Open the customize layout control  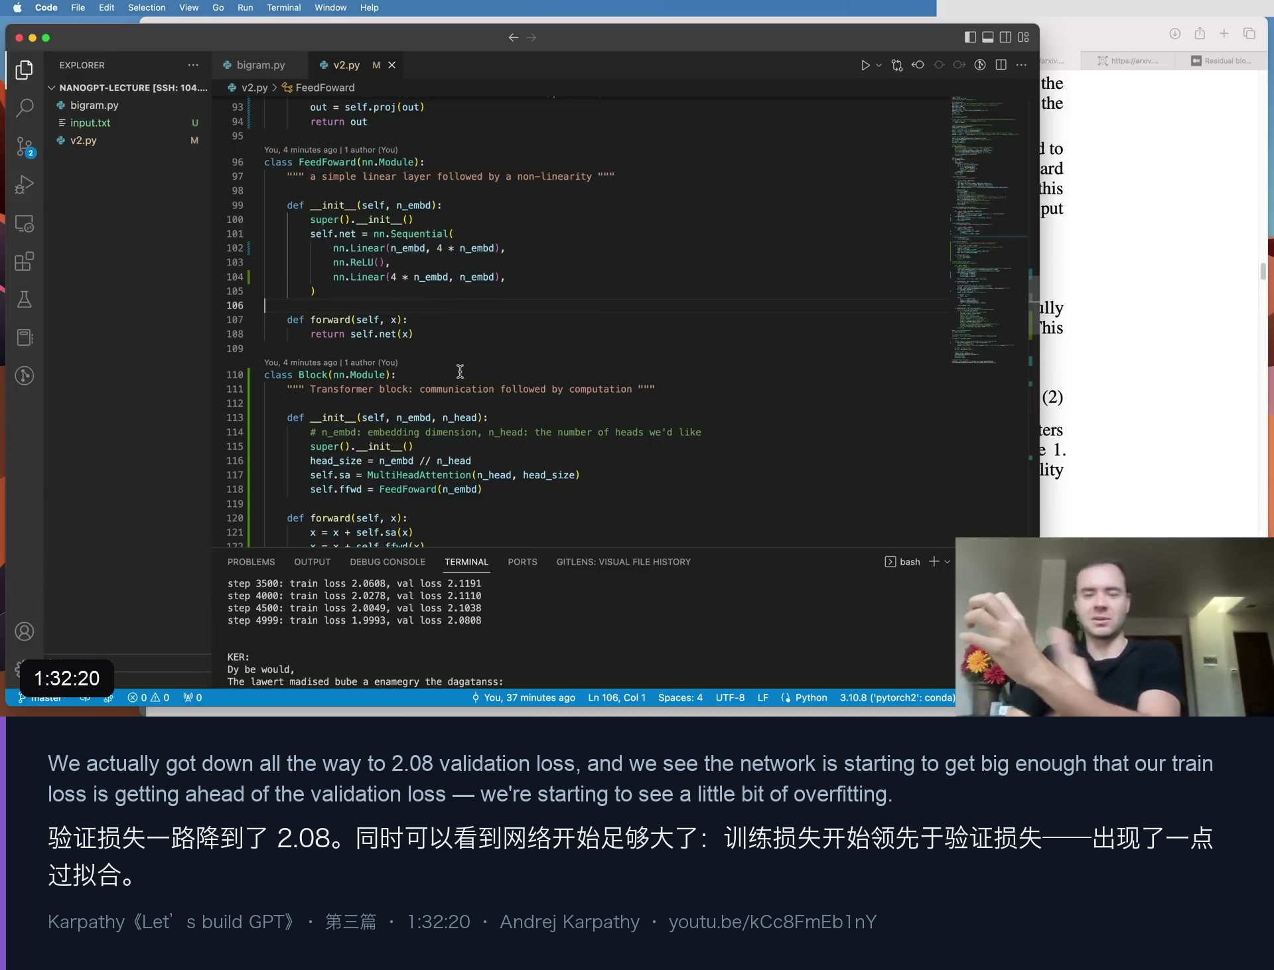point(1024,37)
